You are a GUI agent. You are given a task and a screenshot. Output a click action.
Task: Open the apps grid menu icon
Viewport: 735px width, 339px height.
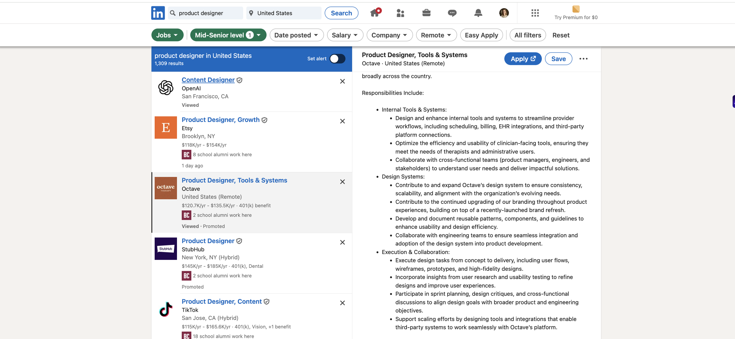tap(535, 13)
